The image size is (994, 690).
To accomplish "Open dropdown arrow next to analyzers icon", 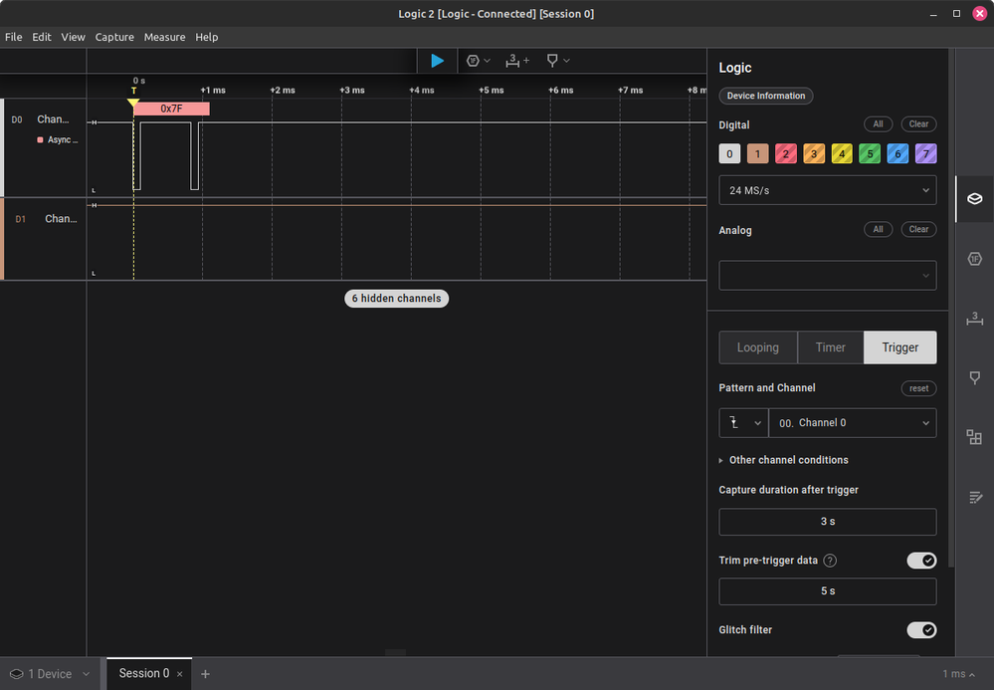I will click(487, 61).
